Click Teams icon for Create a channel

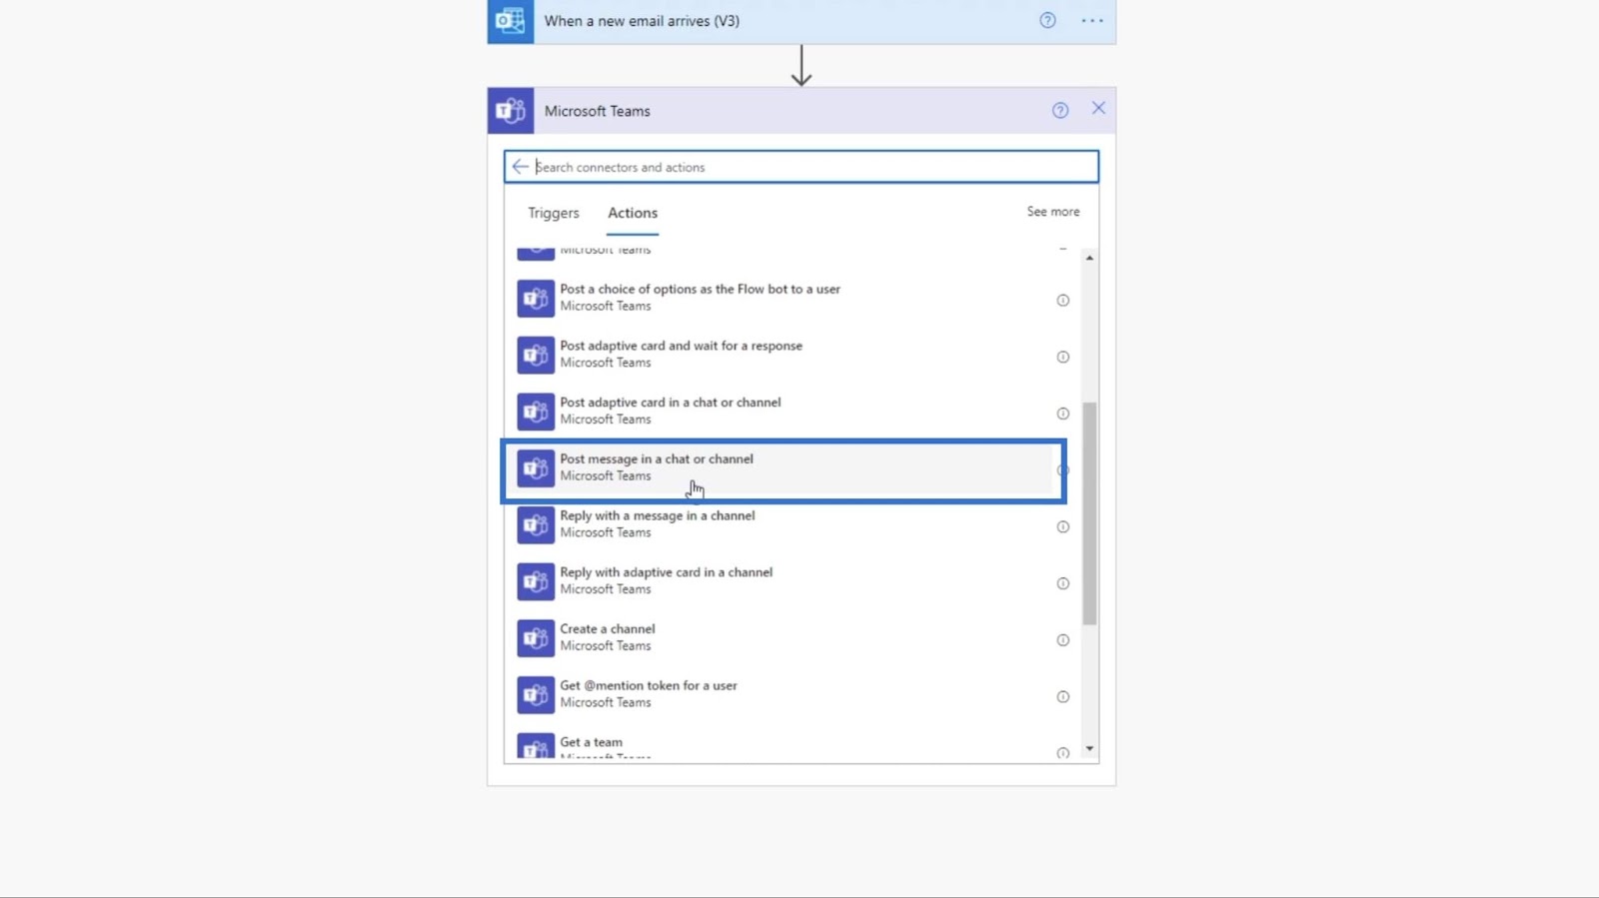[x=536, y=638]
